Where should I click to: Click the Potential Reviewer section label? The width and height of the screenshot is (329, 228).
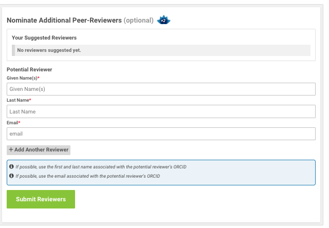point(29,69)
